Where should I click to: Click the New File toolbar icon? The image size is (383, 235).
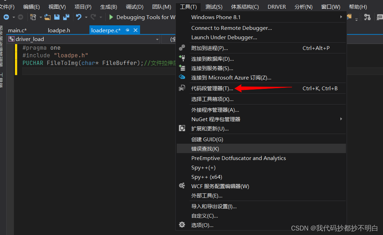(33, 17)
